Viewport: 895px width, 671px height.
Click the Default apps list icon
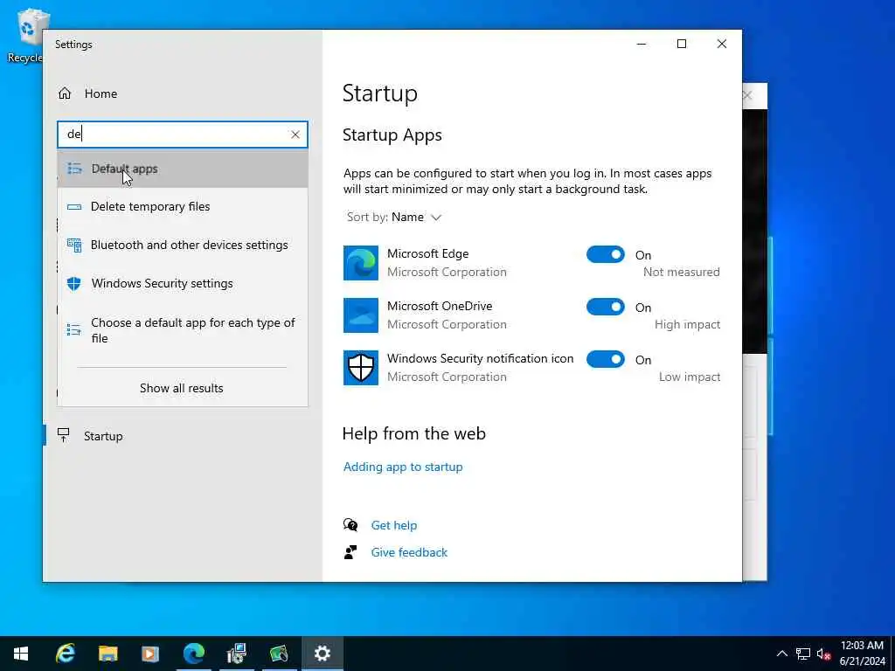[74, 169]
